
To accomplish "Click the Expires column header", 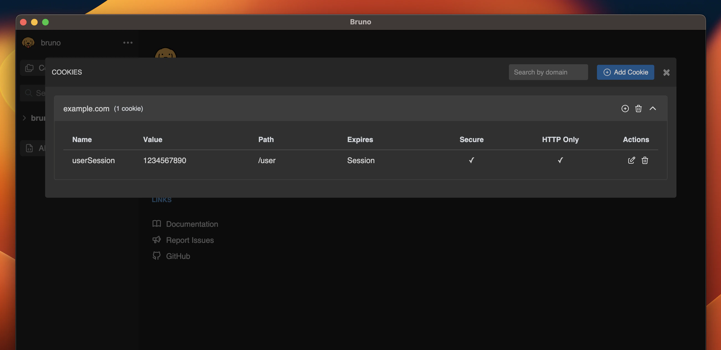I will tap(360, 140).
